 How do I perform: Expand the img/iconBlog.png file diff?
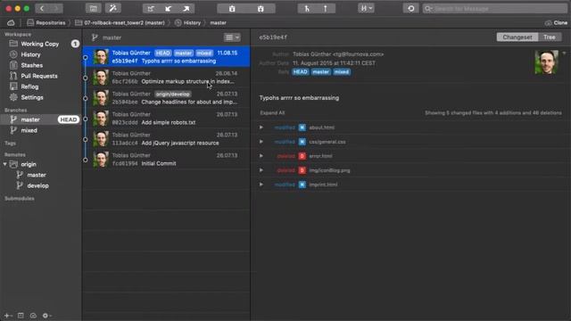point(261,170)
